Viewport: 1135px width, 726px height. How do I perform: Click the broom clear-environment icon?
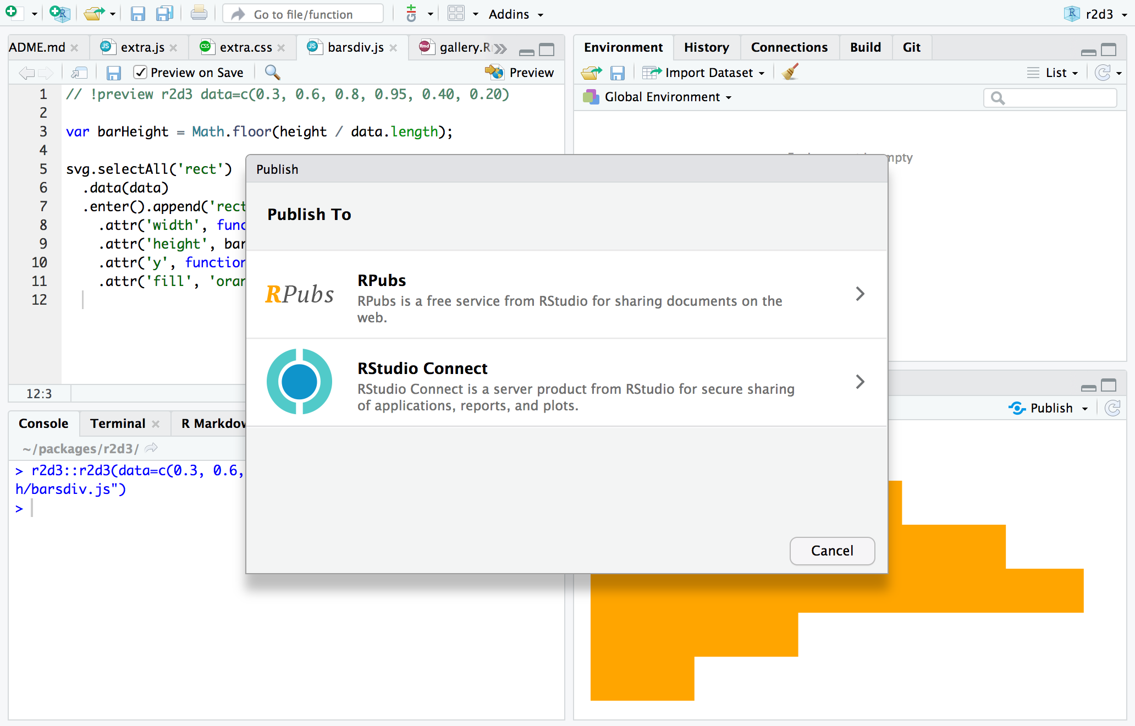click(x=790, y=72)
